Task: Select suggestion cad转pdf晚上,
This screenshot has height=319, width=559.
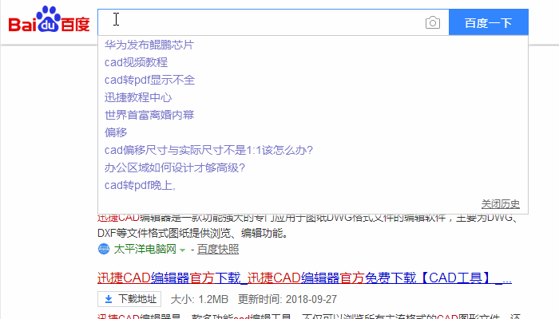Action: coord(140,185)
